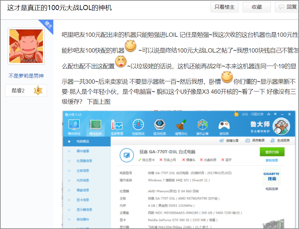Click the 复制信息 copy link

[x=272, y=160]
